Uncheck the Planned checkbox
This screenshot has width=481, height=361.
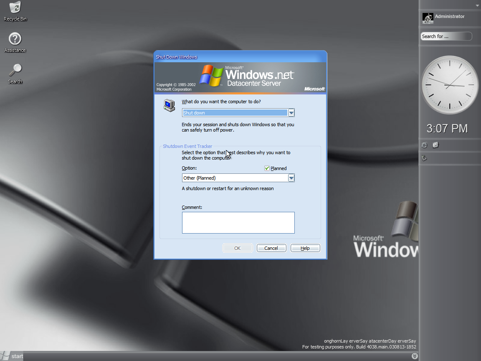(267, 168)
